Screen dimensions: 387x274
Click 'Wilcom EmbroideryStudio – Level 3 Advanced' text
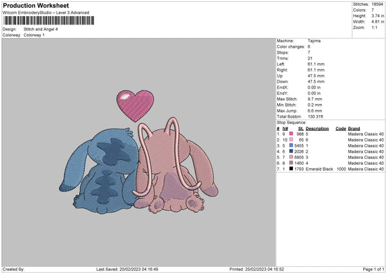pyautogui.click(x=46, y=13)
